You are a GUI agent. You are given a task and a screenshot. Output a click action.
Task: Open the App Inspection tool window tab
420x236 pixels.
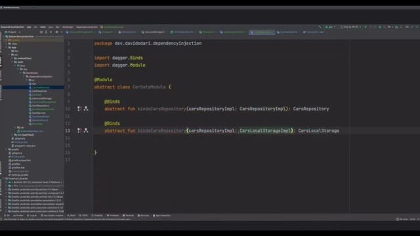pyautogui.click(x=161, y=216)
